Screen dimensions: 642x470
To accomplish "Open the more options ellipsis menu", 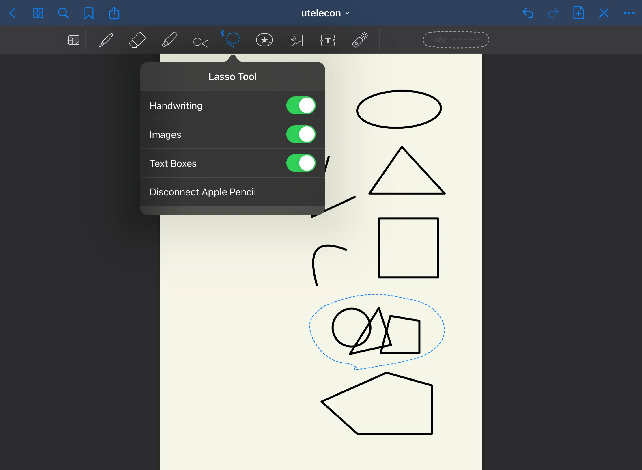I will [x=629, y=13].
